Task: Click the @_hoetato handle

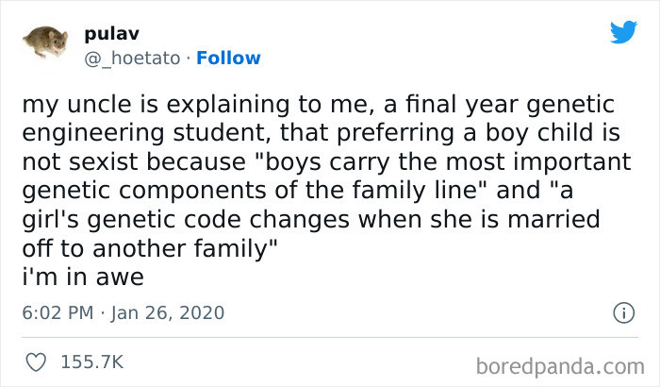Action: coord(133,58)
